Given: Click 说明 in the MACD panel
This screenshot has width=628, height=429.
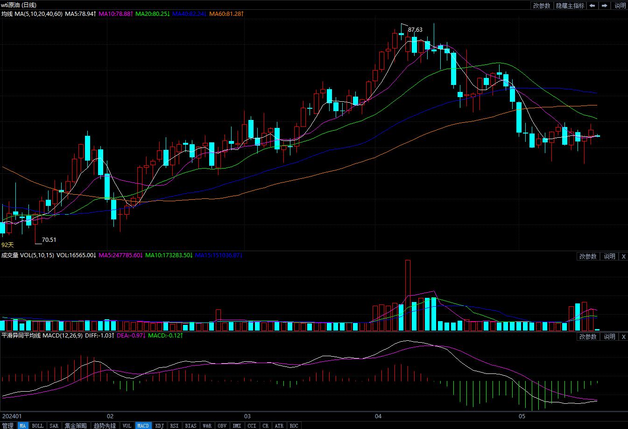Looking at the screenshot, I should (609, 337).
